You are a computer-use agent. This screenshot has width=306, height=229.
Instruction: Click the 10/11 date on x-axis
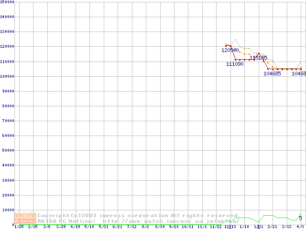pos(187,227)
